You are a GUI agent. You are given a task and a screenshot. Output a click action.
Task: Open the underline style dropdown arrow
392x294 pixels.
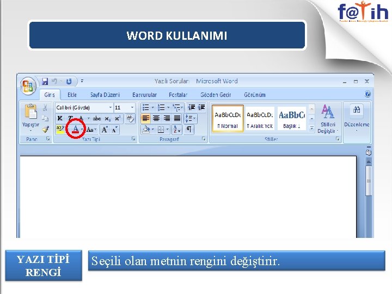click(x=89, y=118)
